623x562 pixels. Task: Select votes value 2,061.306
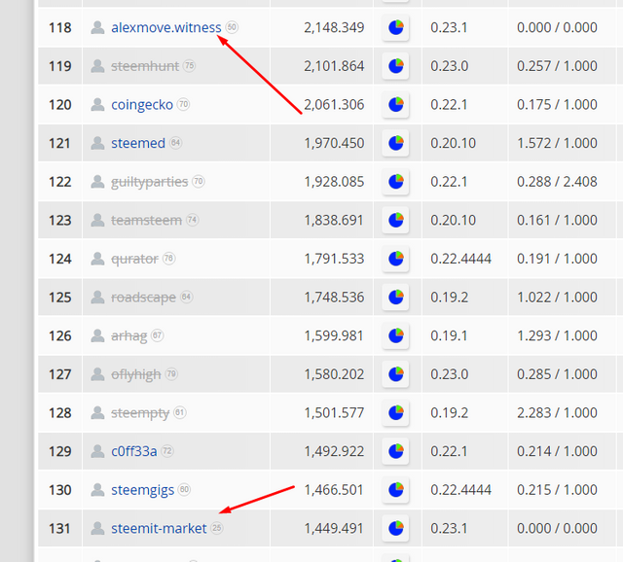coord(334,105)
